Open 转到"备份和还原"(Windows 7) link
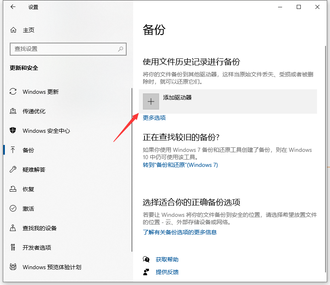 180,165
